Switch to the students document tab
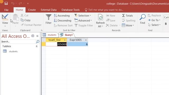 (x=50, y=35)
